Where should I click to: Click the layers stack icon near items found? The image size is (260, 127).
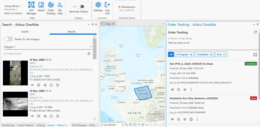[89, 54]
